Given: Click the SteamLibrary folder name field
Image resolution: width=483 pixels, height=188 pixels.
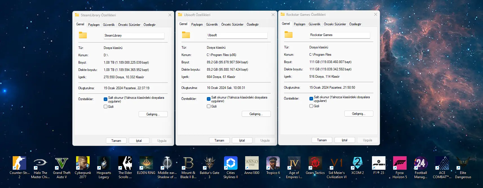Looking at the screenshot, I should [x=134, y=35].
